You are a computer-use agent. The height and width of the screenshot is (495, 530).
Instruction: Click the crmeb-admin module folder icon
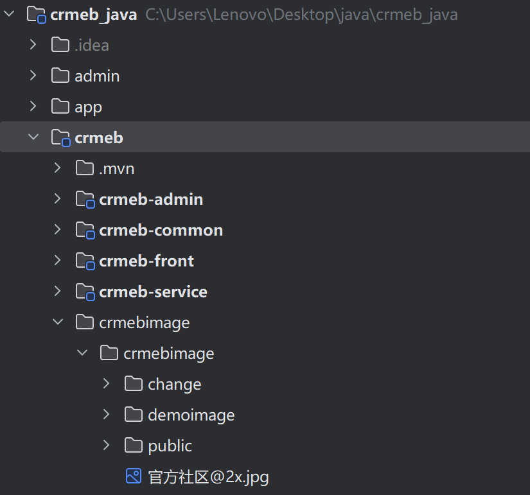pyautogui.click(x=85, y=200)
